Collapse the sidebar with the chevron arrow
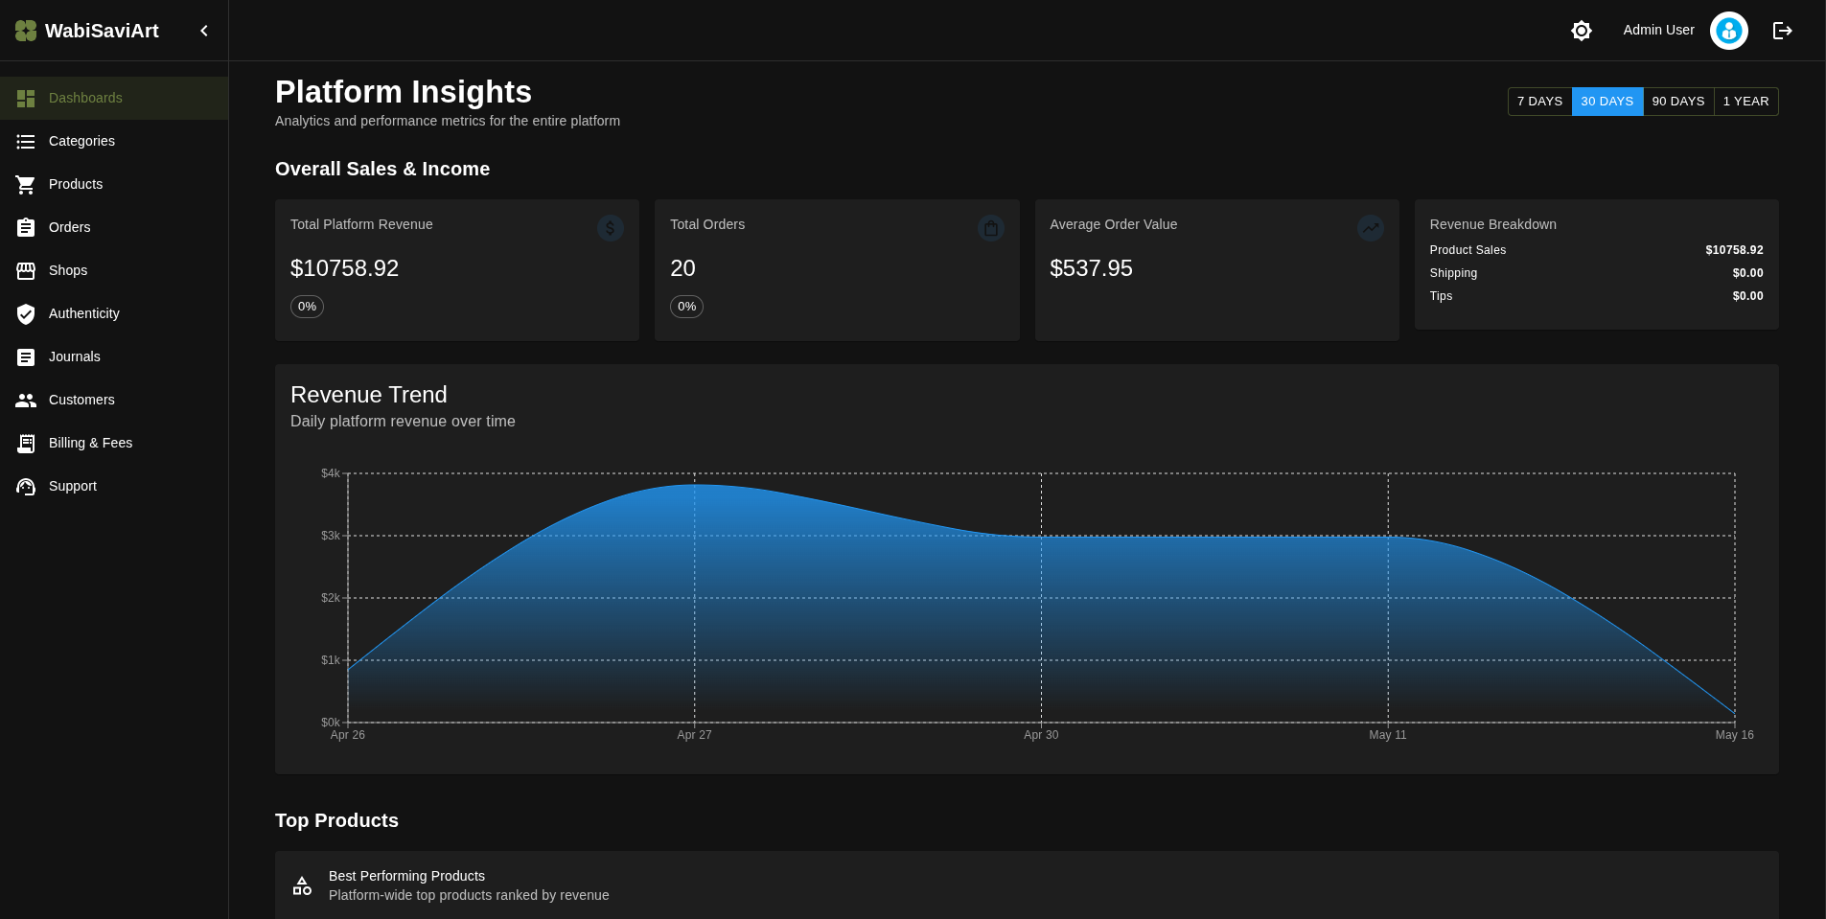The height and width of the screenshot is (919, 1826). point(204,31)
